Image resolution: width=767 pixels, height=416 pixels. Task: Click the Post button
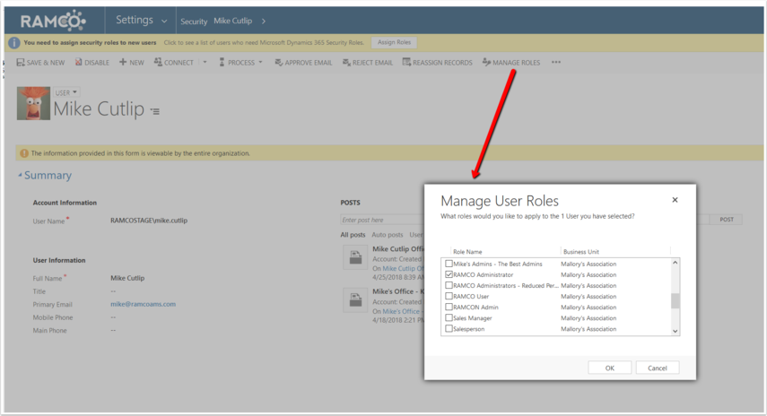[x=727, y=220]
